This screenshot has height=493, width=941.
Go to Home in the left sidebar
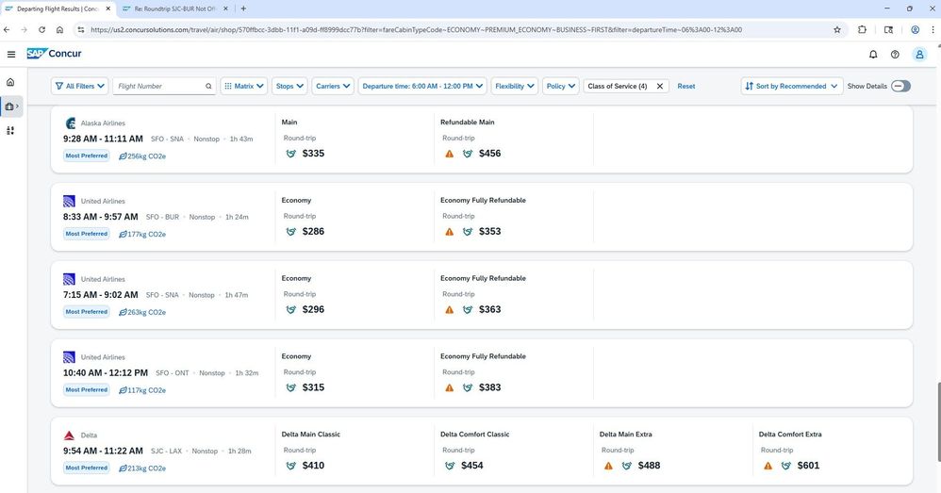[x=10, y=82]
